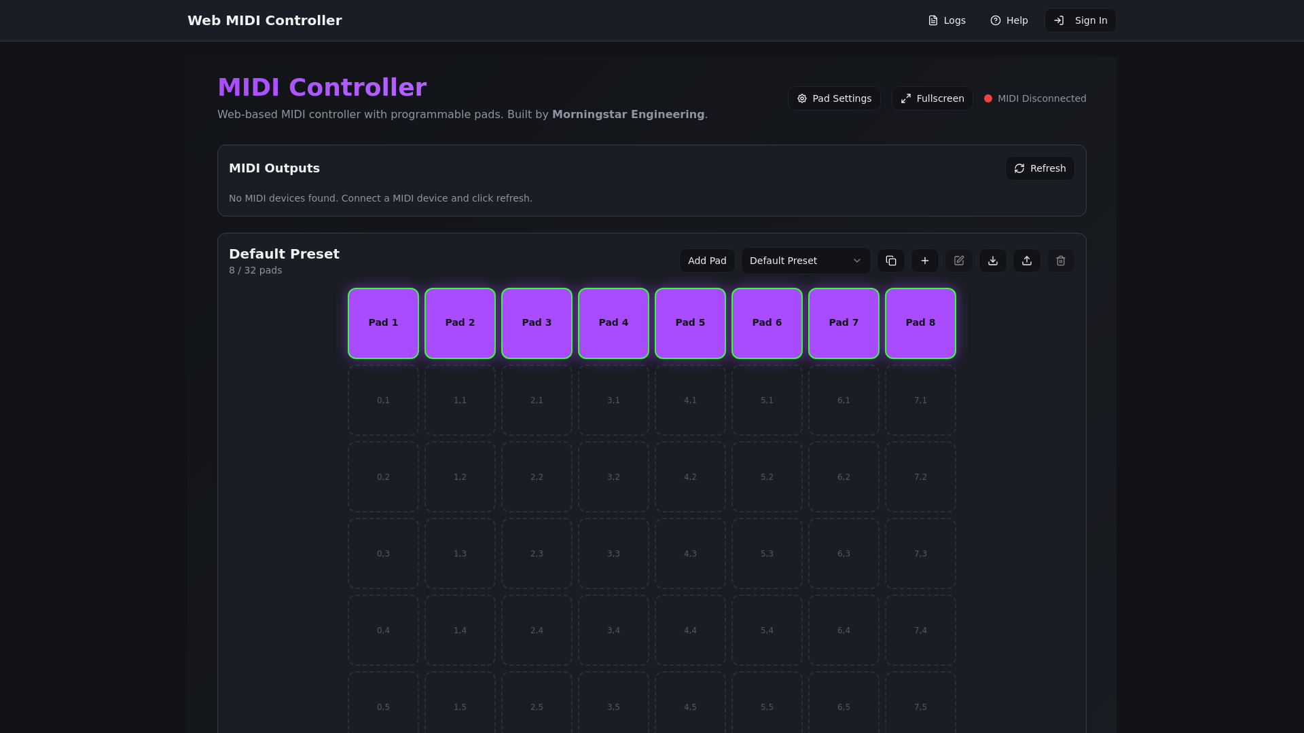Trigger Pad 7
1304x733 pixels.
844,323
